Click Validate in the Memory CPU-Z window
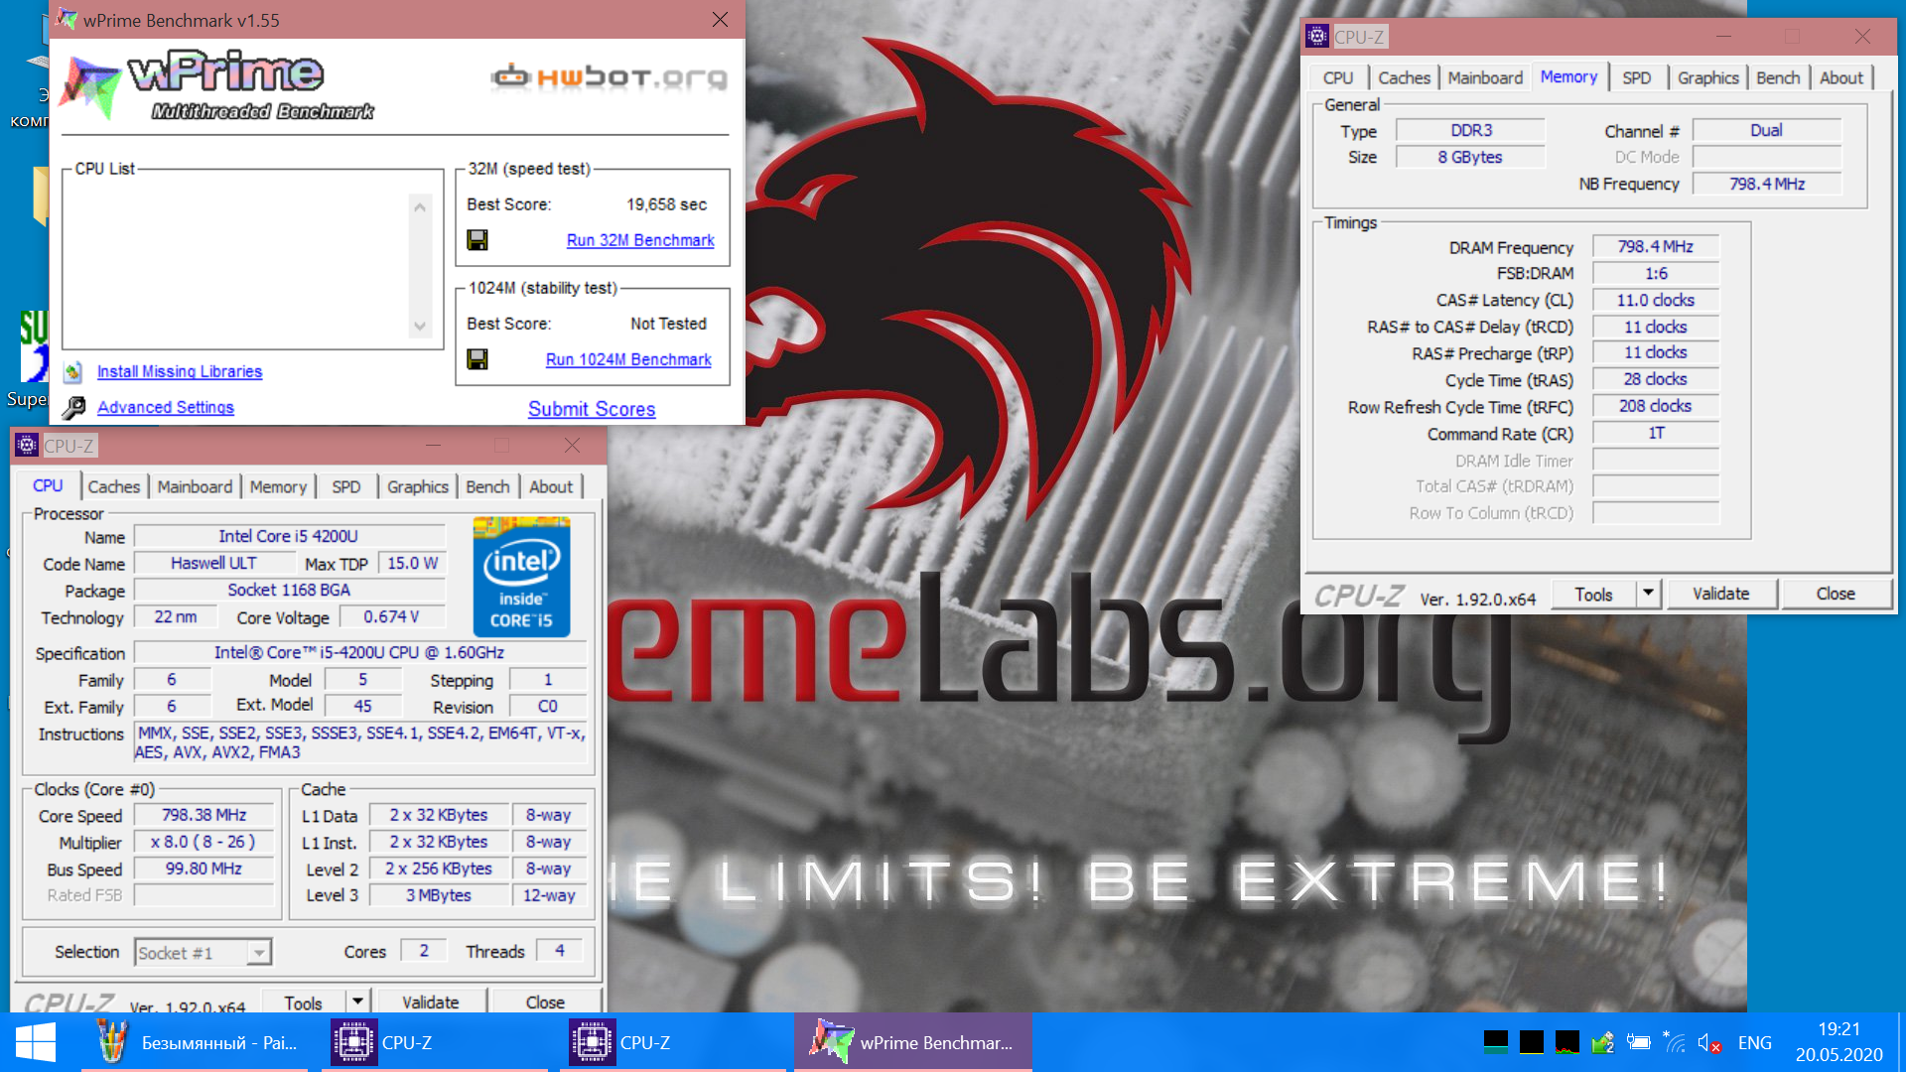 pos(1721,594)
